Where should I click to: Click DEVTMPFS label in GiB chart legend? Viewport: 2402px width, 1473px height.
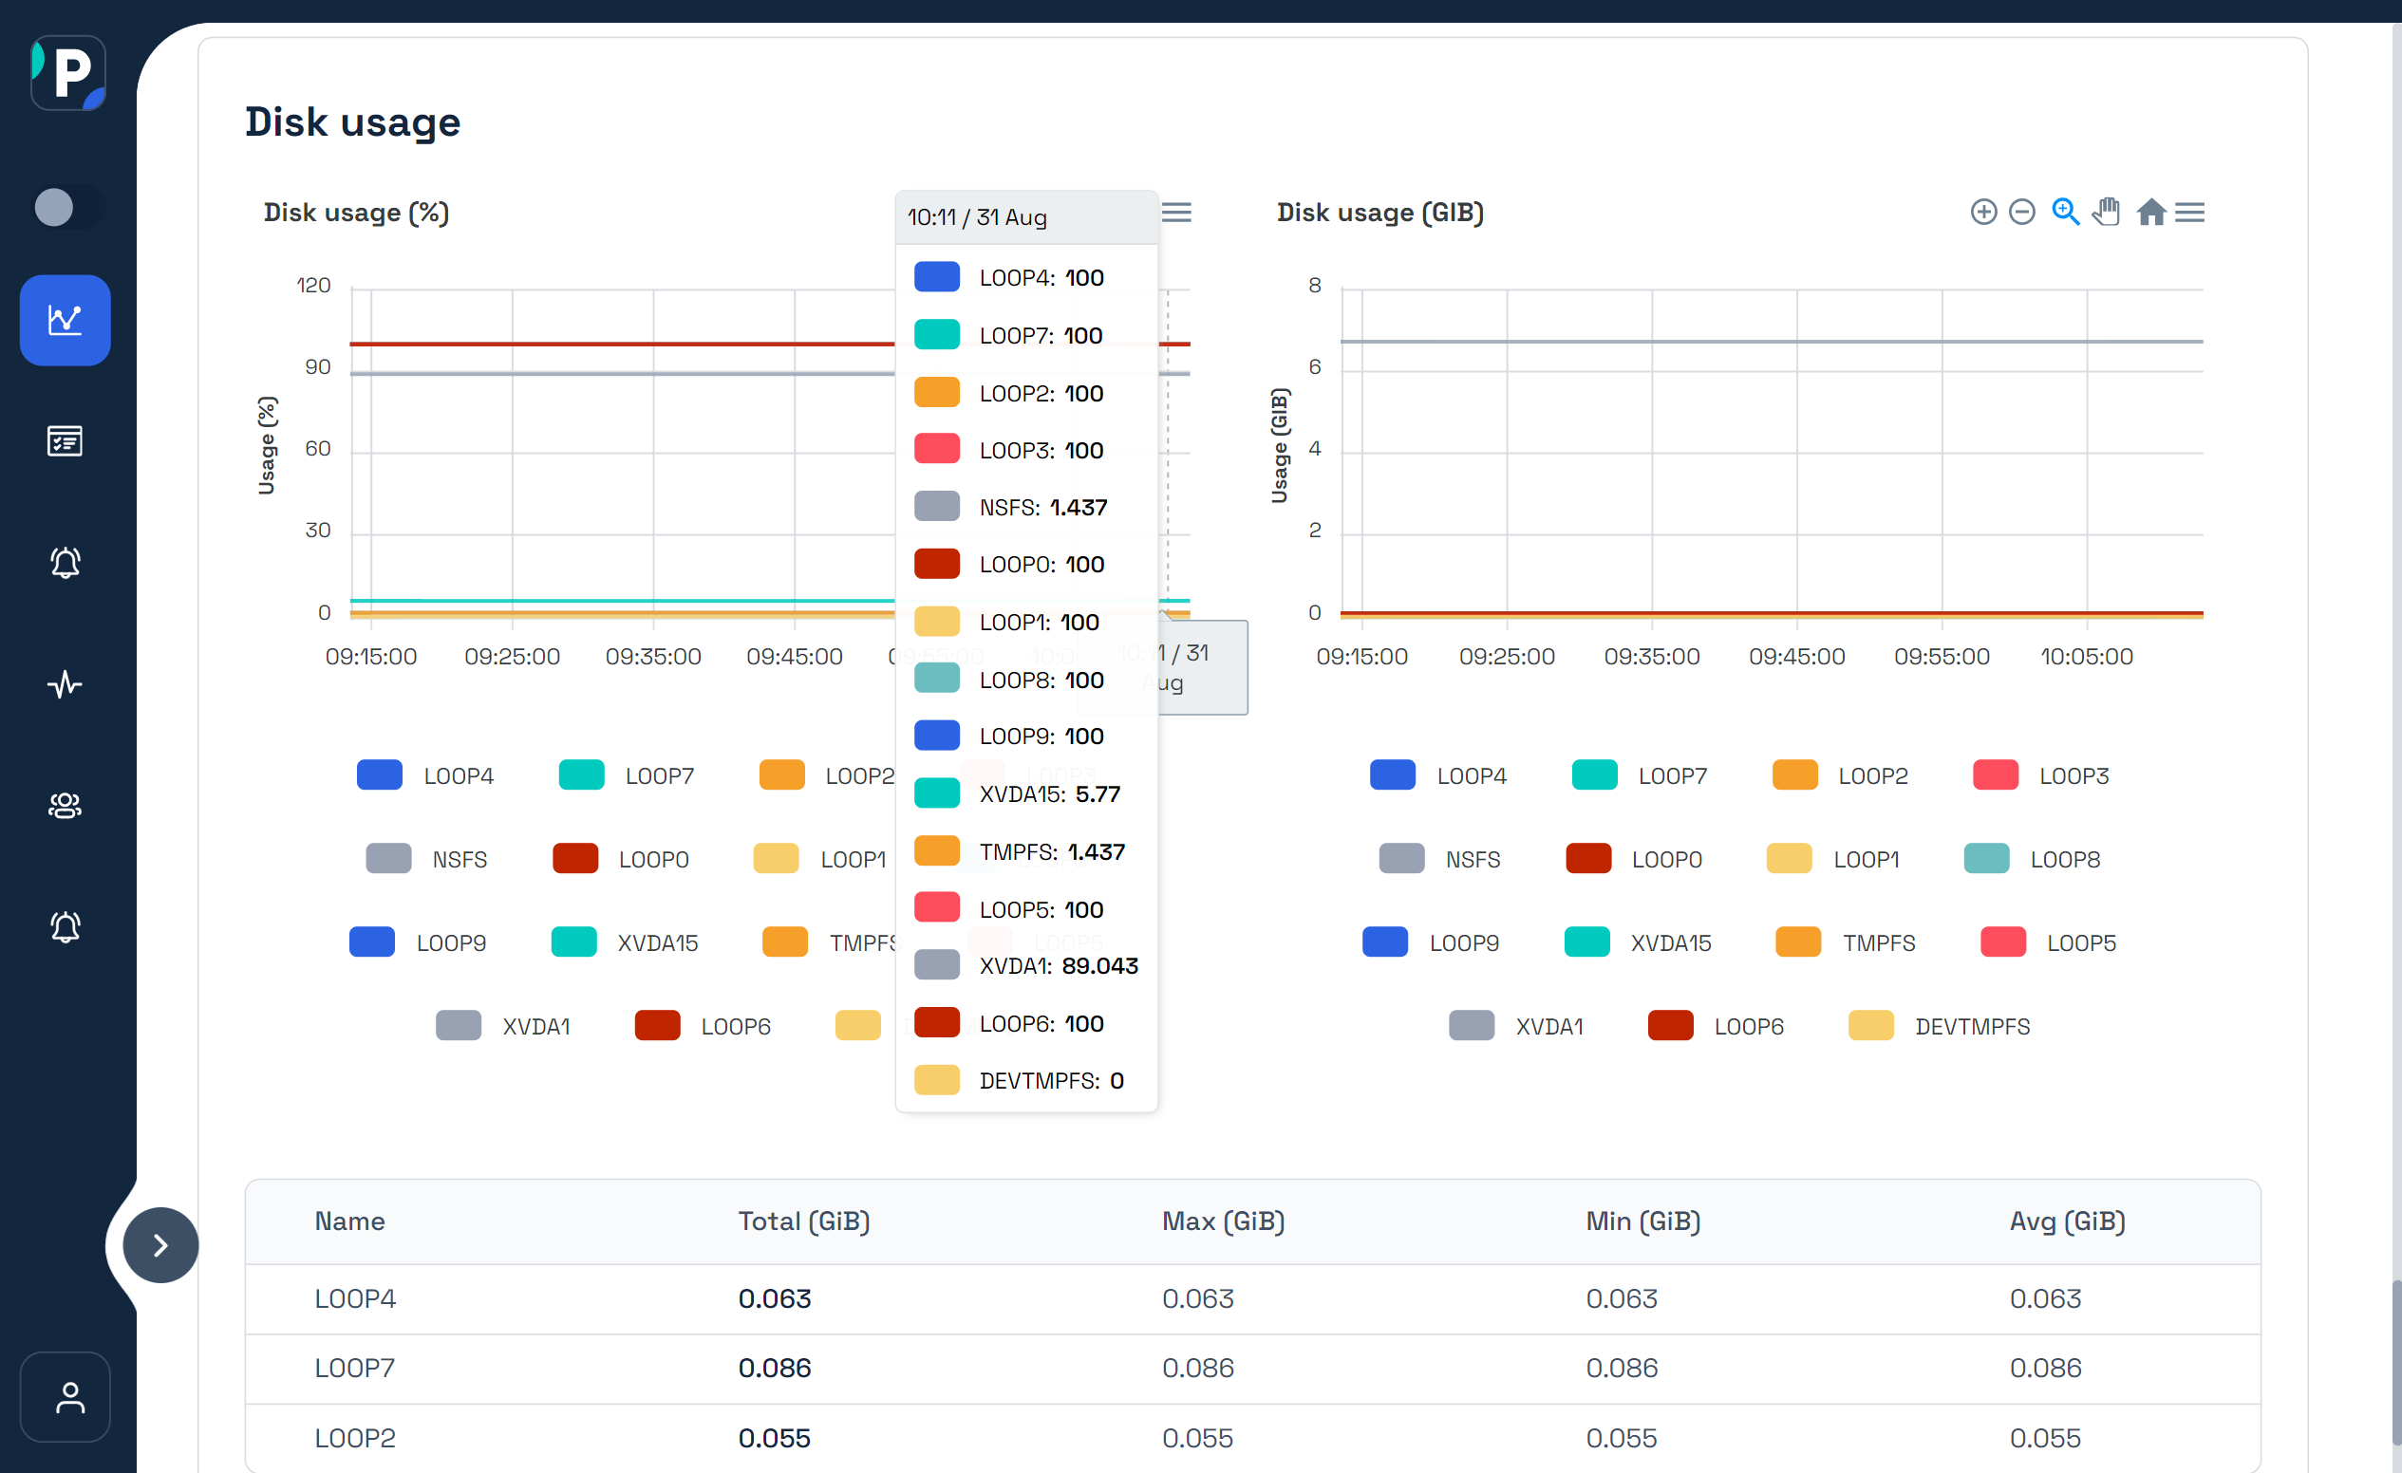pyautogui.click(x=1972, y=1026)
